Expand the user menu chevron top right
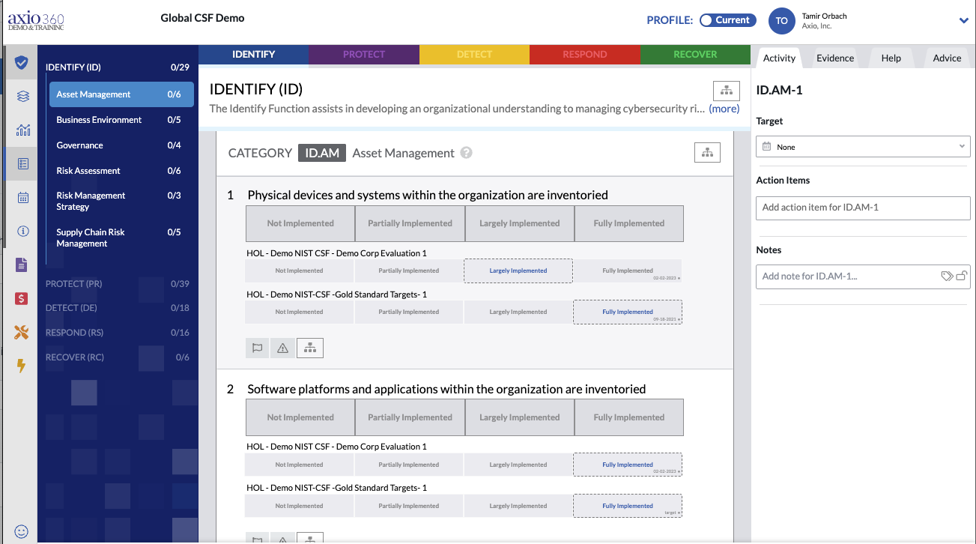The width and height of the screenshot is (976, 544). coord(963,21)
